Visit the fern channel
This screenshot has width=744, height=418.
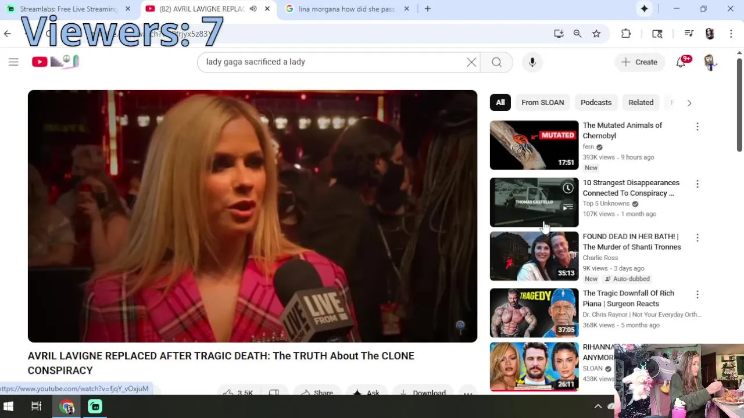pyautogui.click(x=588, y=147)
